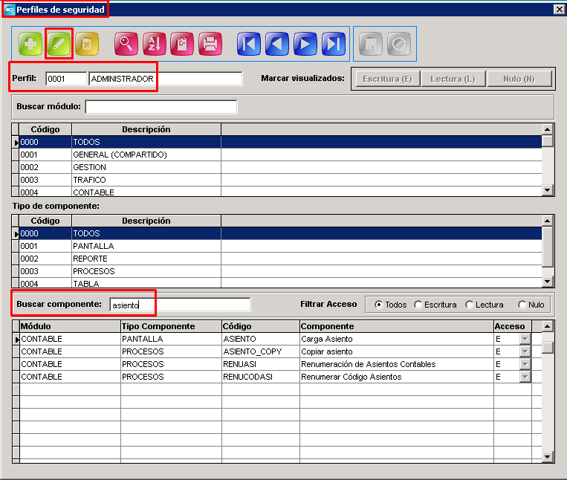Click the gray cancel icon
This screenshot has height=480, width=567.
tap(399, 44)
